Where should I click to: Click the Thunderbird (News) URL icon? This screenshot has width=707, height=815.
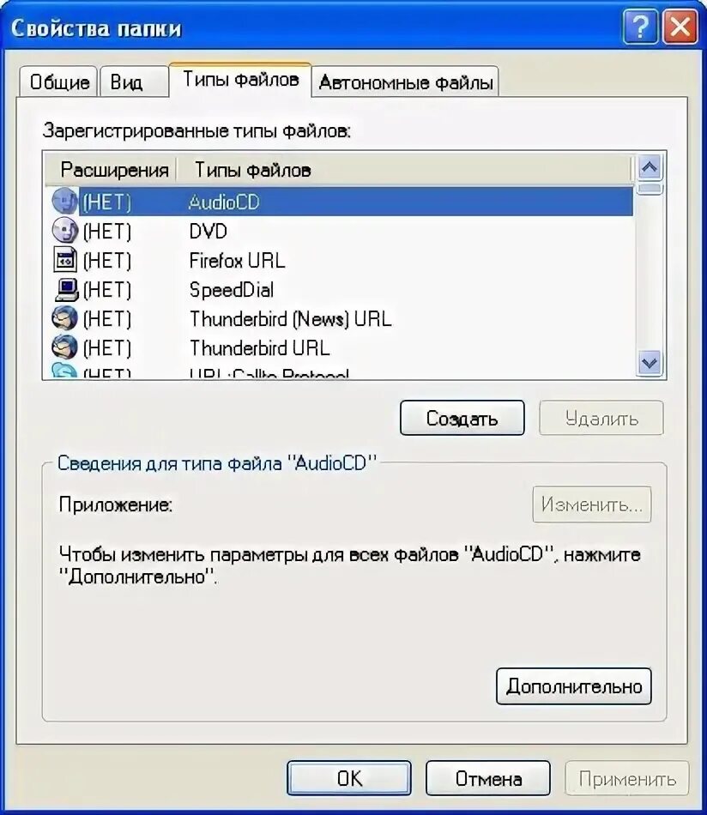tap(65, 317)
